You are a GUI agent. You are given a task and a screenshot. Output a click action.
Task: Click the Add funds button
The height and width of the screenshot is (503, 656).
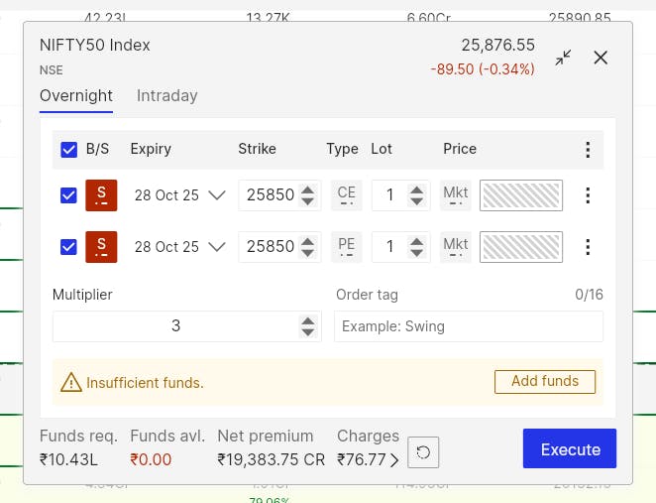[x=544, y=382]
